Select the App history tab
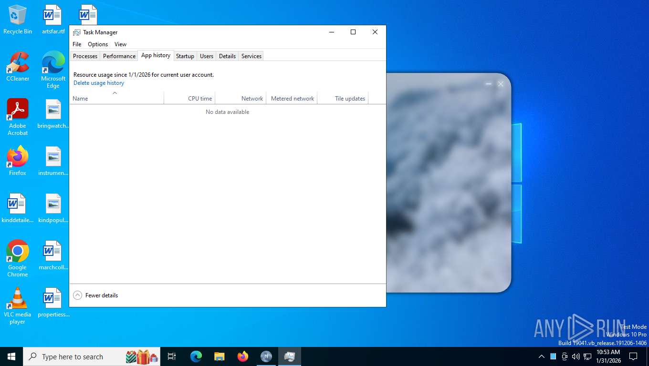The width and height of the screenshot is (649, 366). click(156, 55)
